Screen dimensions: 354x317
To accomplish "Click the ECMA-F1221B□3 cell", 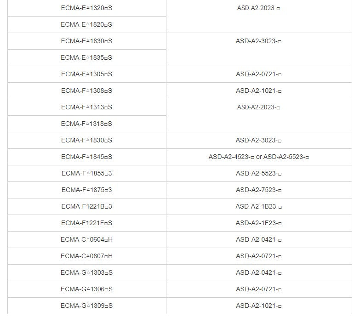I will [86, 207].
